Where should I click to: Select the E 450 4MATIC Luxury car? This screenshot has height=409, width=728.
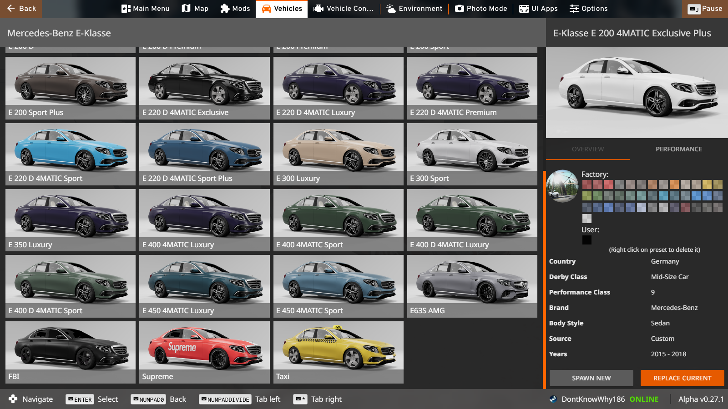204,286
